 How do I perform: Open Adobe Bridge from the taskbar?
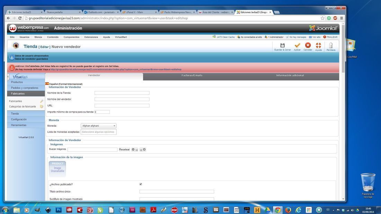pos(143,210)
